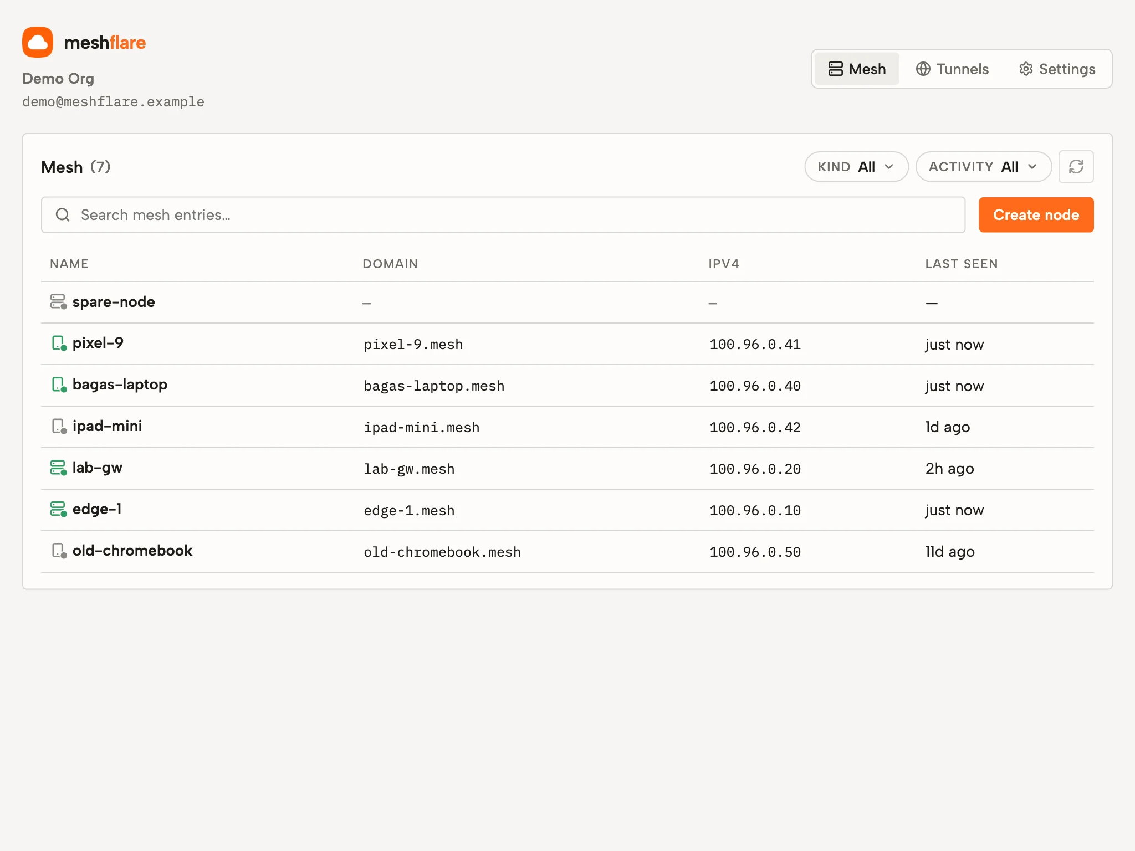
Task: Focus the Search mesh entries field
Action: click(x=503, y=215)
